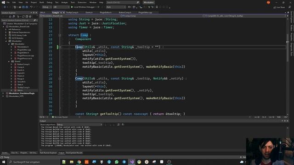The image size is (294, 165).
Task: Click the Refresh icon in Solution Explorer toolbar
Action: [x=23, y=16]
